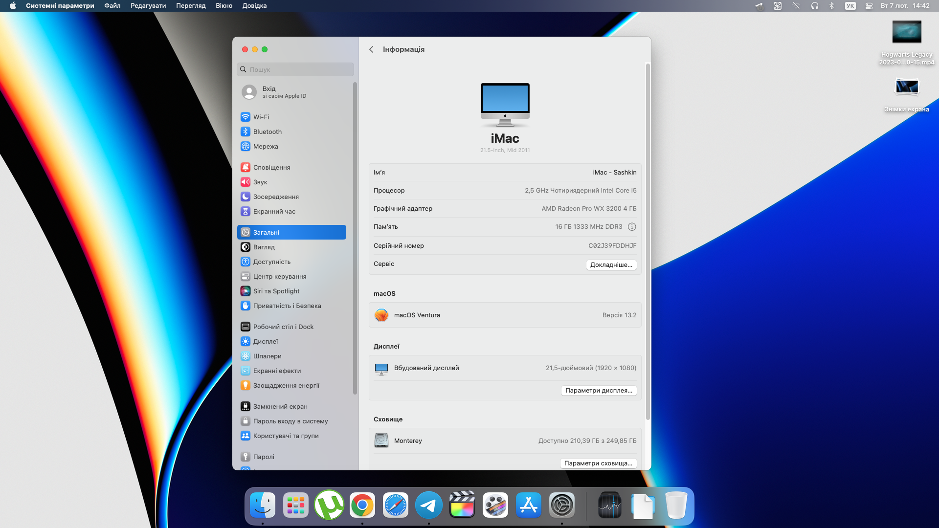Open Bluetooth status menu bar icon
The height and width of the screenshot is (528, 939).
[831, 6]
